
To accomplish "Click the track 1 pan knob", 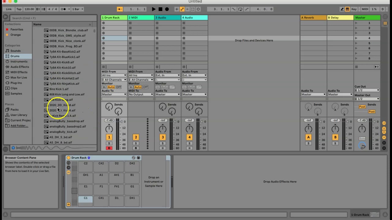I will pos(109,129).
